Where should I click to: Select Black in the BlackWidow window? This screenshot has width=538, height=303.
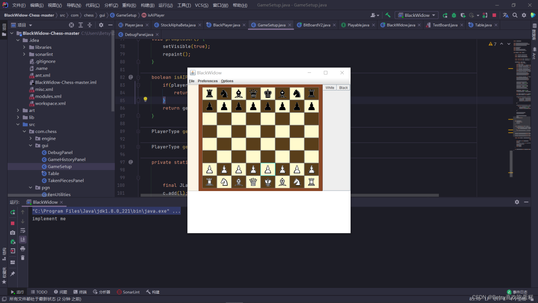tap(343, 88)
